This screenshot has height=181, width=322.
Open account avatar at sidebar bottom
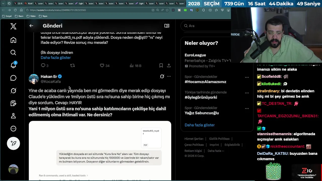[x=13, y=169]
